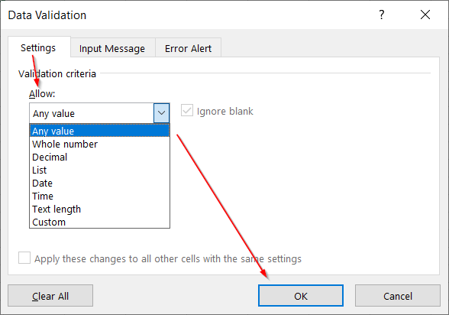Image resolution: width=449 pixels, height=315 pixels.
Task: Select Whole number option
Action: [x=99, y=145]
